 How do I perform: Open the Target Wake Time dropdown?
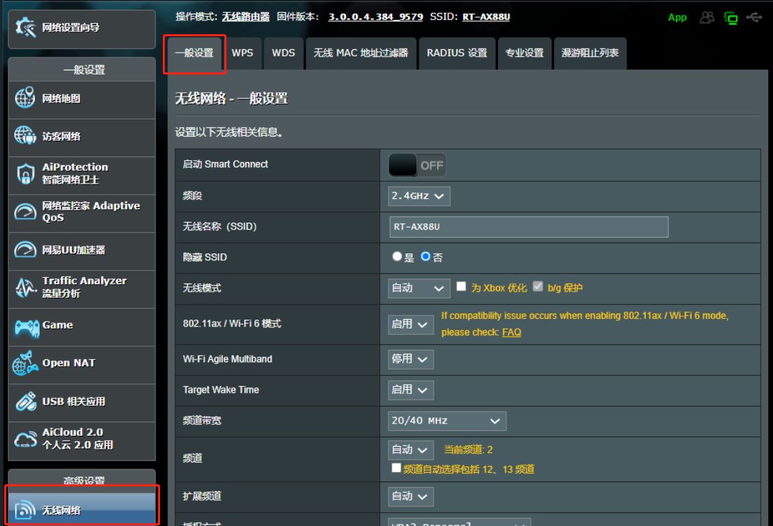(410, 390)
